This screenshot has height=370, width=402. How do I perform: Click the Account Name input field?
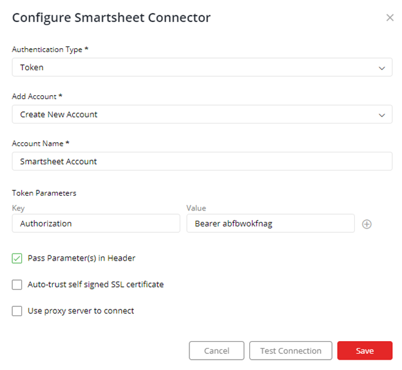[202, 162]
